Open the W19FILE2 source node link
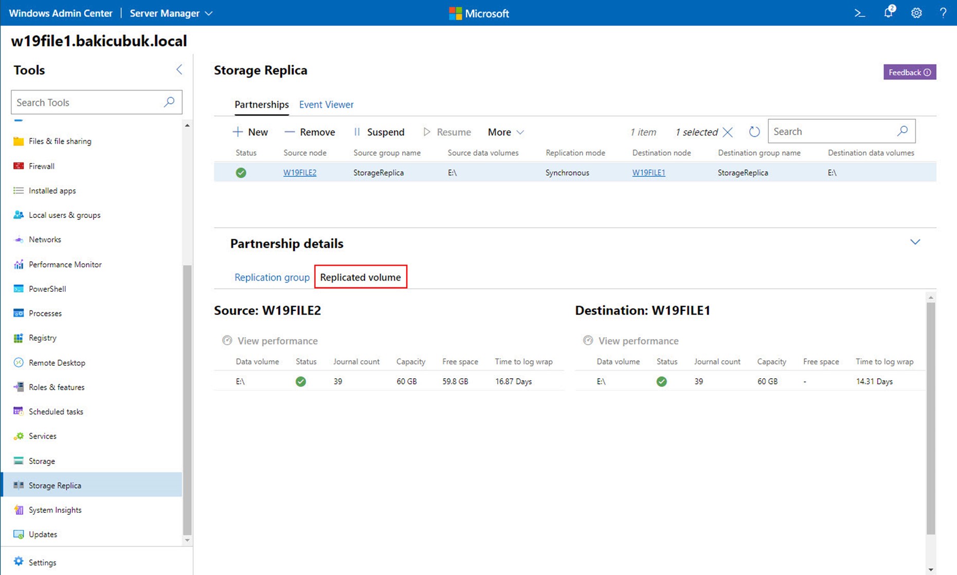 (x=300, y=173)
